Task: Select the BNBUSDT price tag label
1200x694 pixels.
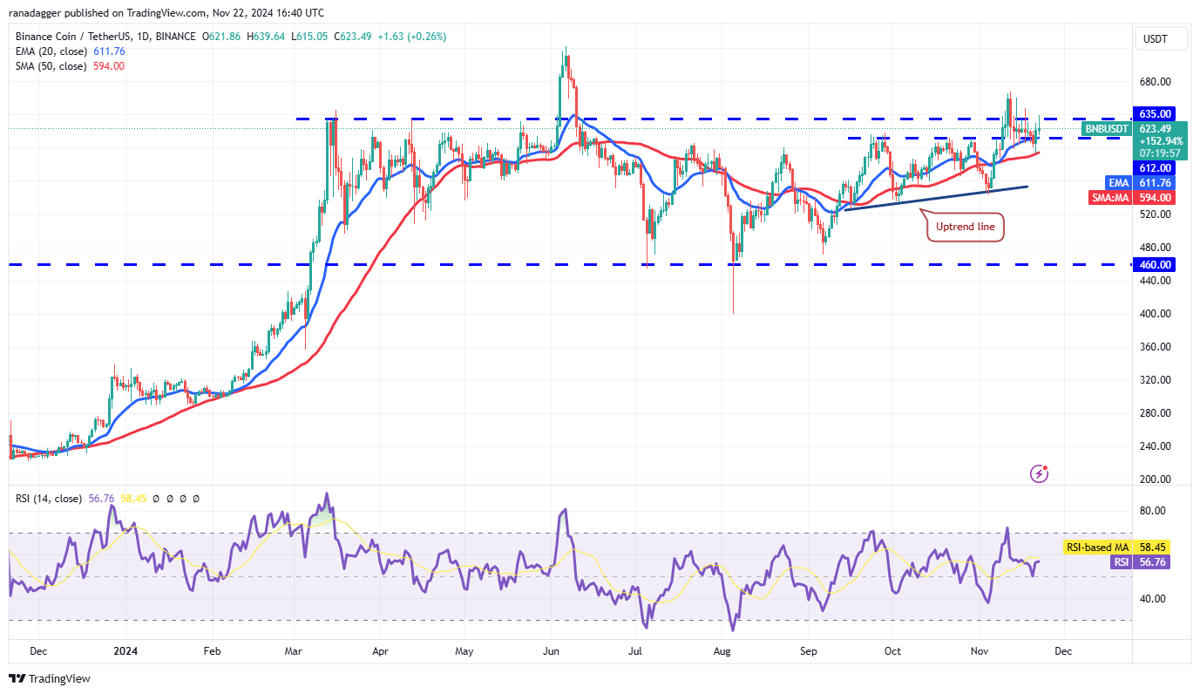Action: tap(1105, 129)
